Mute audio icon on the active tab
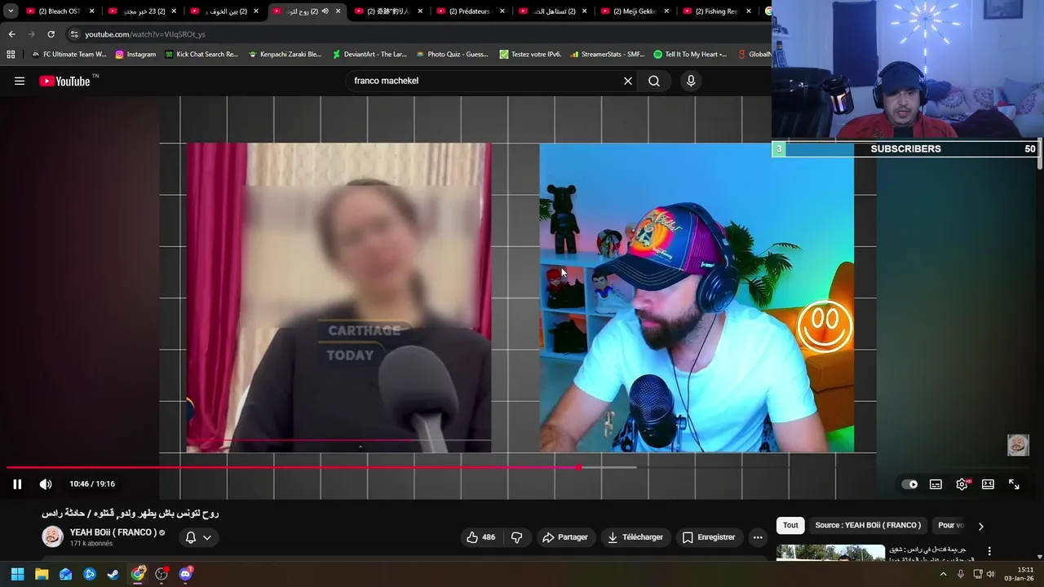 tap(325, 11)
